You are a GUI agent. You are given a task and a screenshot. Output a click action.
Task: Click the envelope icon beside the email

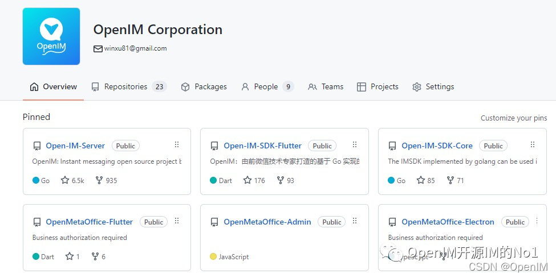tap(98, 49)
